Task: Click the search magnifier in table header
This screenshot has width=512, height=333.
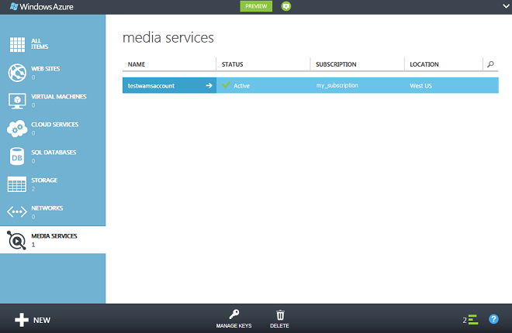Action: 490,64
